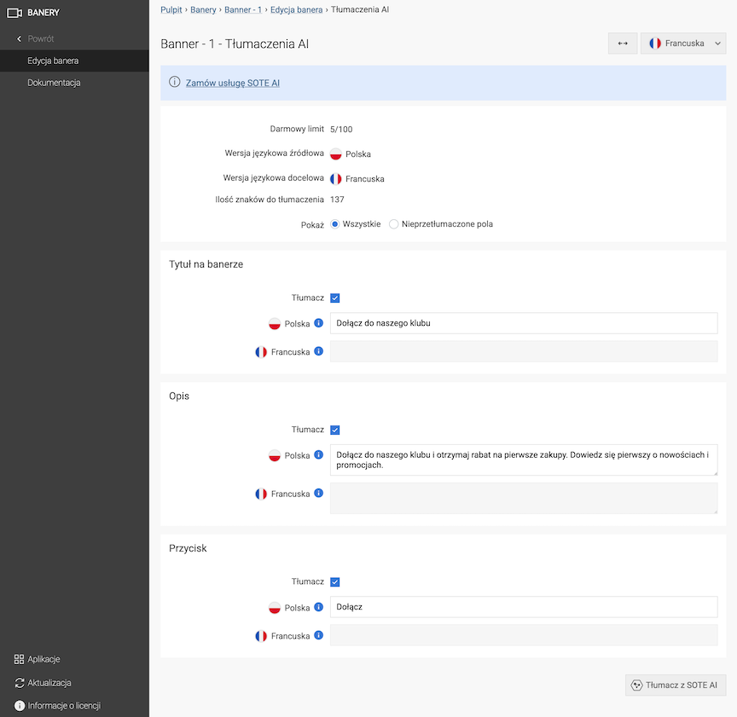737x717 pixels.
Task: Click Polish flag in Tytuł na banerze row
Action: click(275, 324)
